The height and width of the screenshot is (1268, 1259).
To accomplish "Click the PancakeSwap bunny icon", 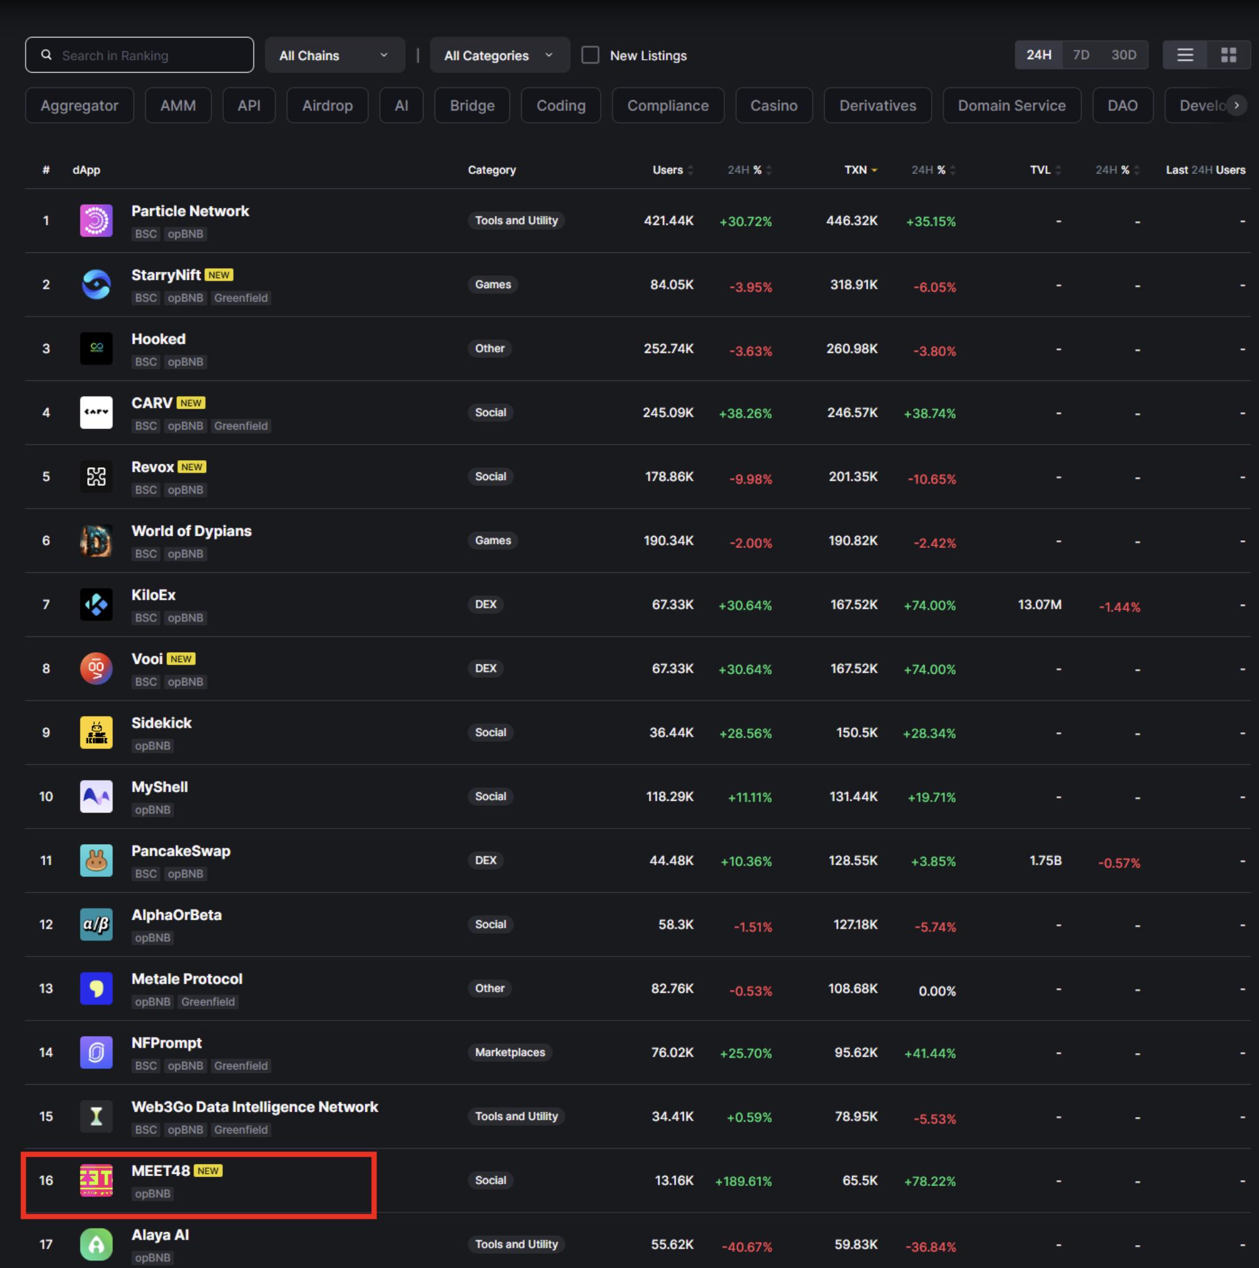I will pos(96,861).
